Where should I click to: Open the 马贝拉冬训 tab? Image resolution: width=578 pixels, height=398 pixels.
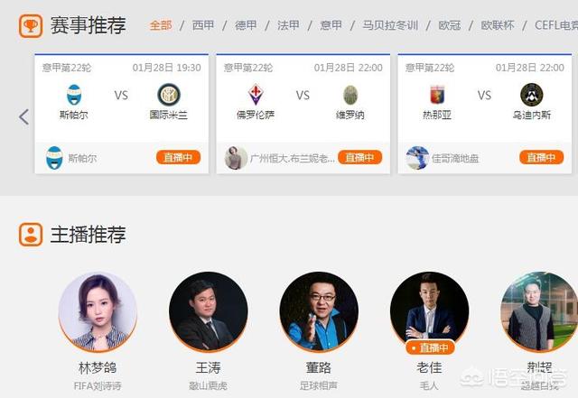(390, 25)
